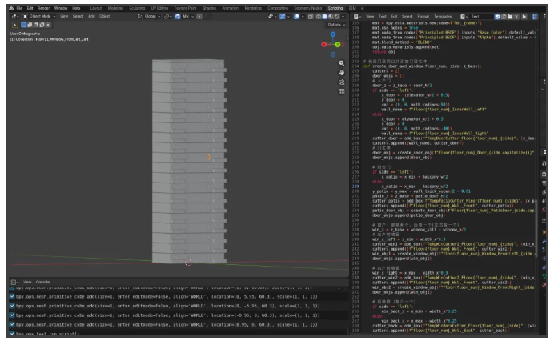Toggle proportional editing icon
The image size is (554, 341).
(x=199, y=17)
